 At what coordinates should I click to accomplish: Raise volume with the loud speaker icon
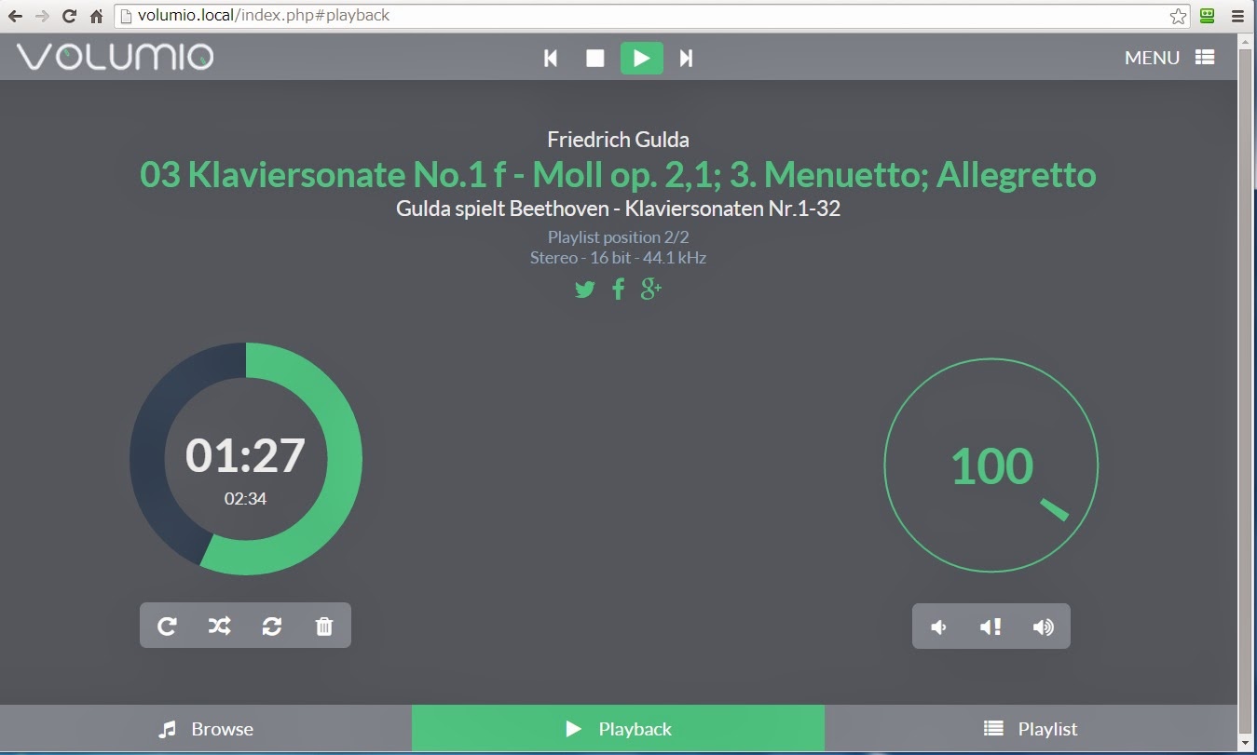click(x=1043, y=627)
